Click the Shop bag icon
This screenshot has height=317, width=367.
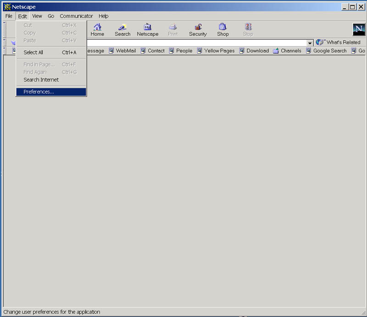pos(222,27)
